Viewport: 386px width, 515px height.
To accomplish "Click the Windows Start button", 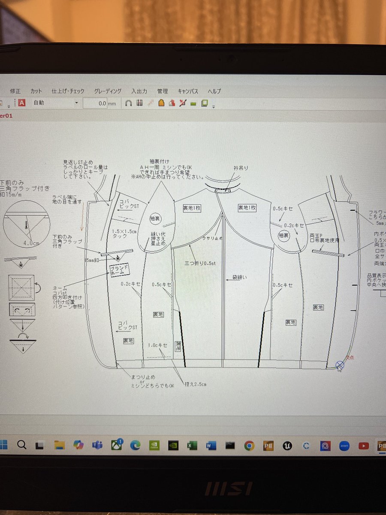I will [3, 445].
